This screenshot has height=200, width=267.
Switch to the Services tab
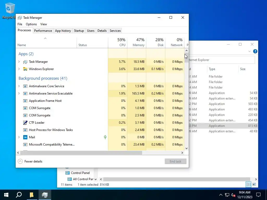click(115, 31)
